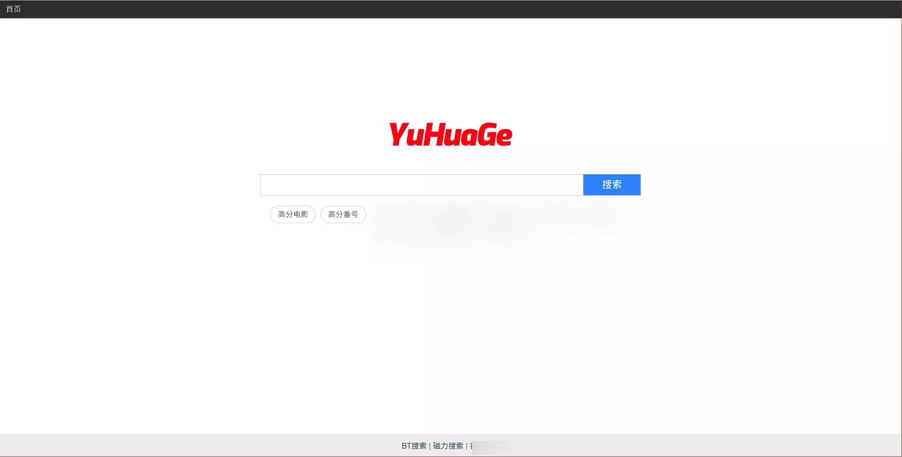Viewport: 902px width, 457px height.
Task: Click the dark top navigation bar
Action: [451, 9]
